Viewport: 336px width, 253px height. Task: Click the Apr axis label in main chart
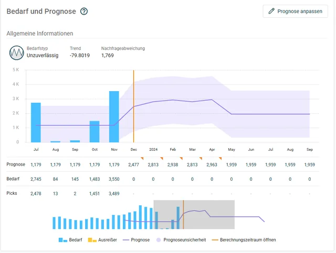(212, 149)
